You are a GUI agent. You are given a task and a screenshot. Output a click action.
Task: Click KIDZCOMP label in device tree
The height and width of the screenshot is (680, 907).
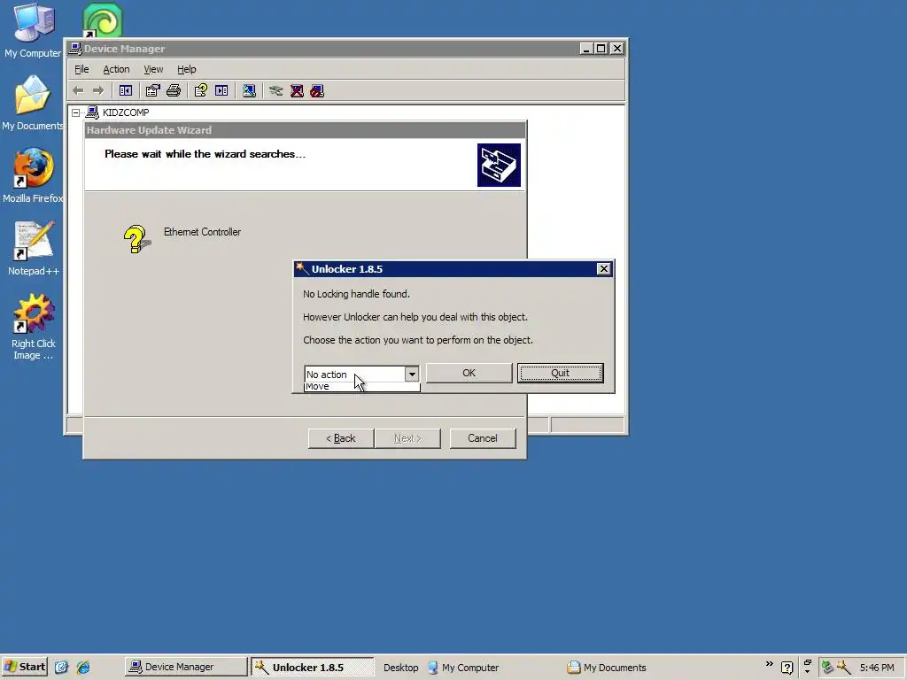pos(126,112)
